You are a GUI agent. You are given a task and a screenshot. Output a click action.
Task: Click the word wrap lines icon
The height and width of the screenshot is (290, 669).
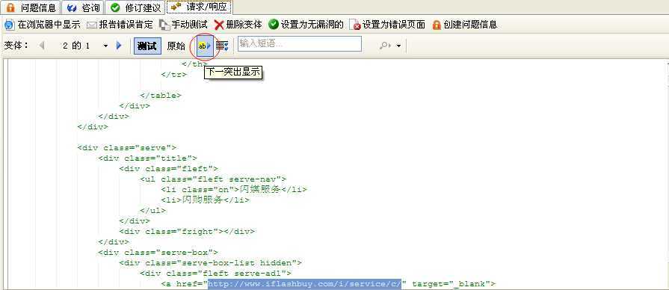click(222, 46)
